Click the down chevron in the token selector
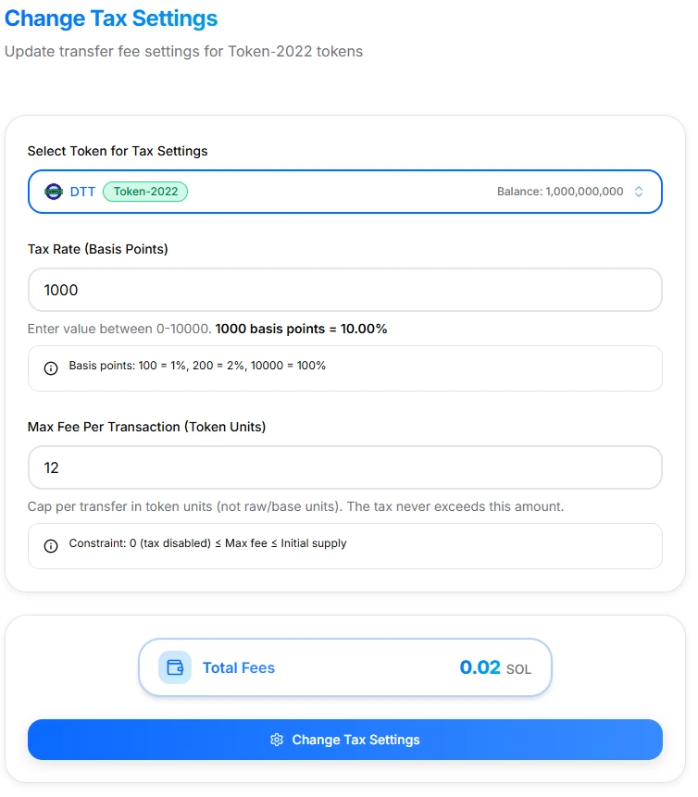This screenshot has height=797, width=698. pyautogui.click(x=639, y=195)
